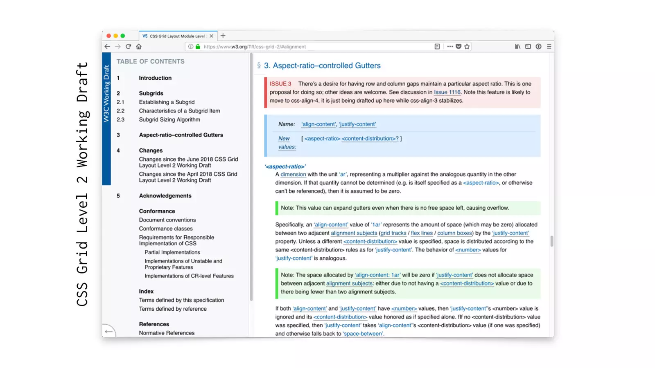Go to Characteristics of a Subgrid Item
The image size is (655, 368).
click(x=179, y=111)
